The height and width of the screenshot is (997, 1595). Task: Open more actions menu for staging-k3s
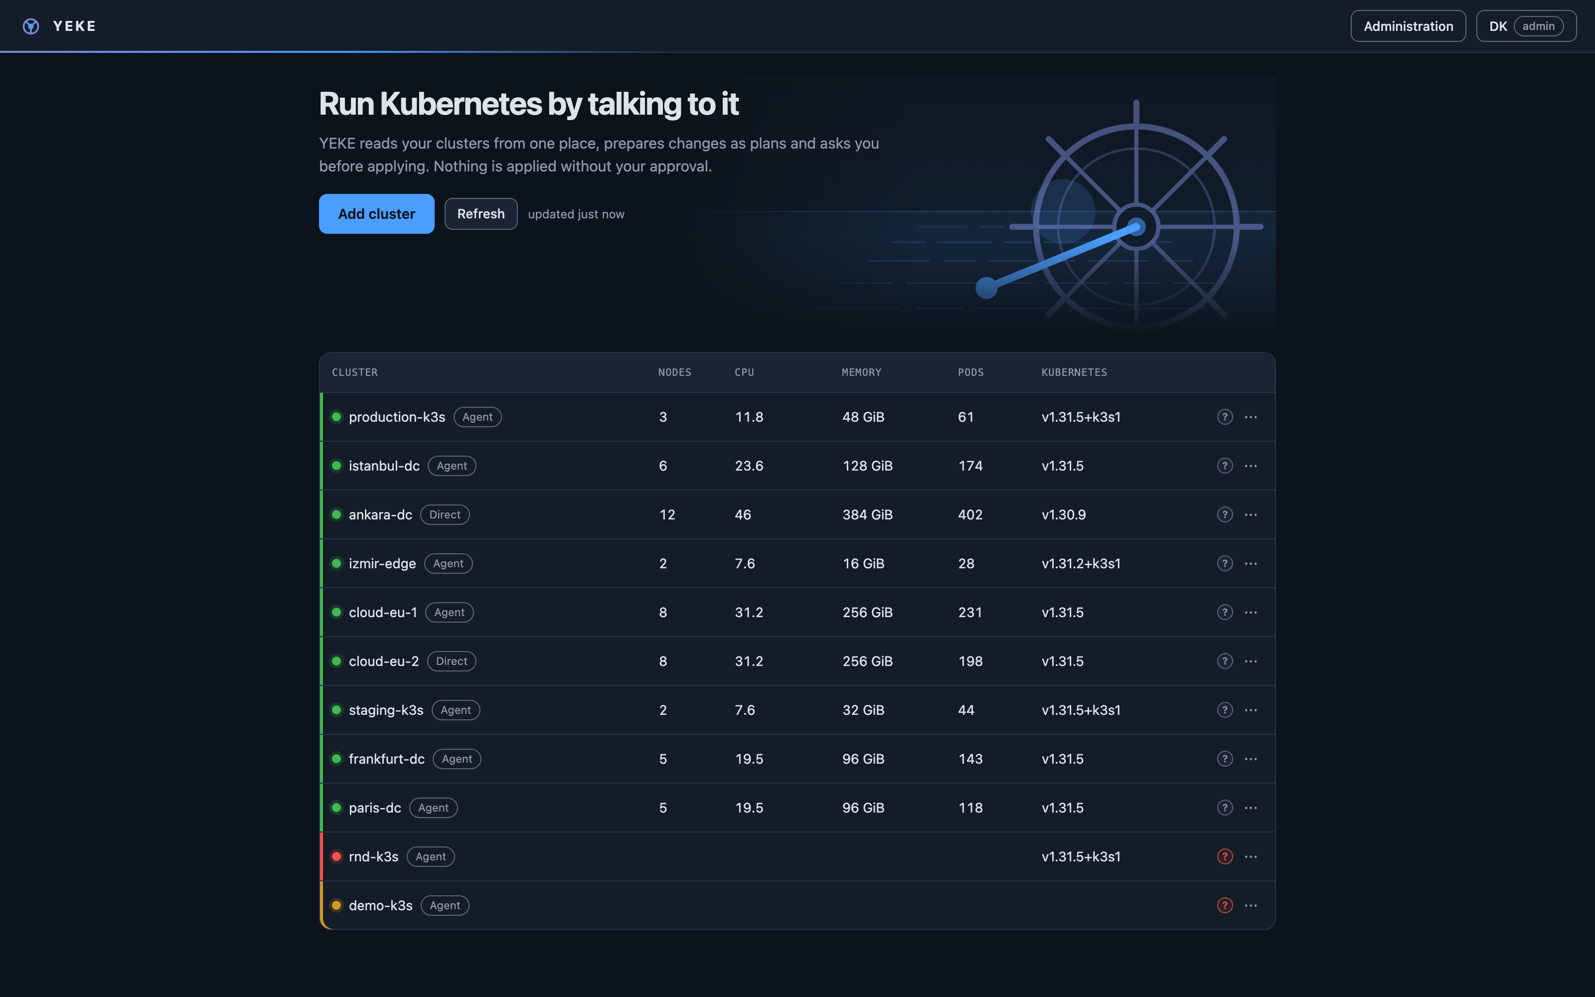coord(1250,709)
